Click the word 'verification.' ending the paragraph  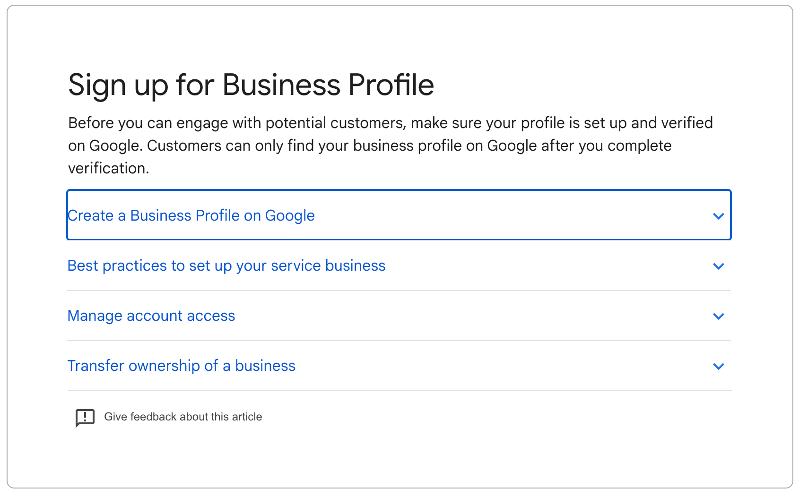point(108,168)
